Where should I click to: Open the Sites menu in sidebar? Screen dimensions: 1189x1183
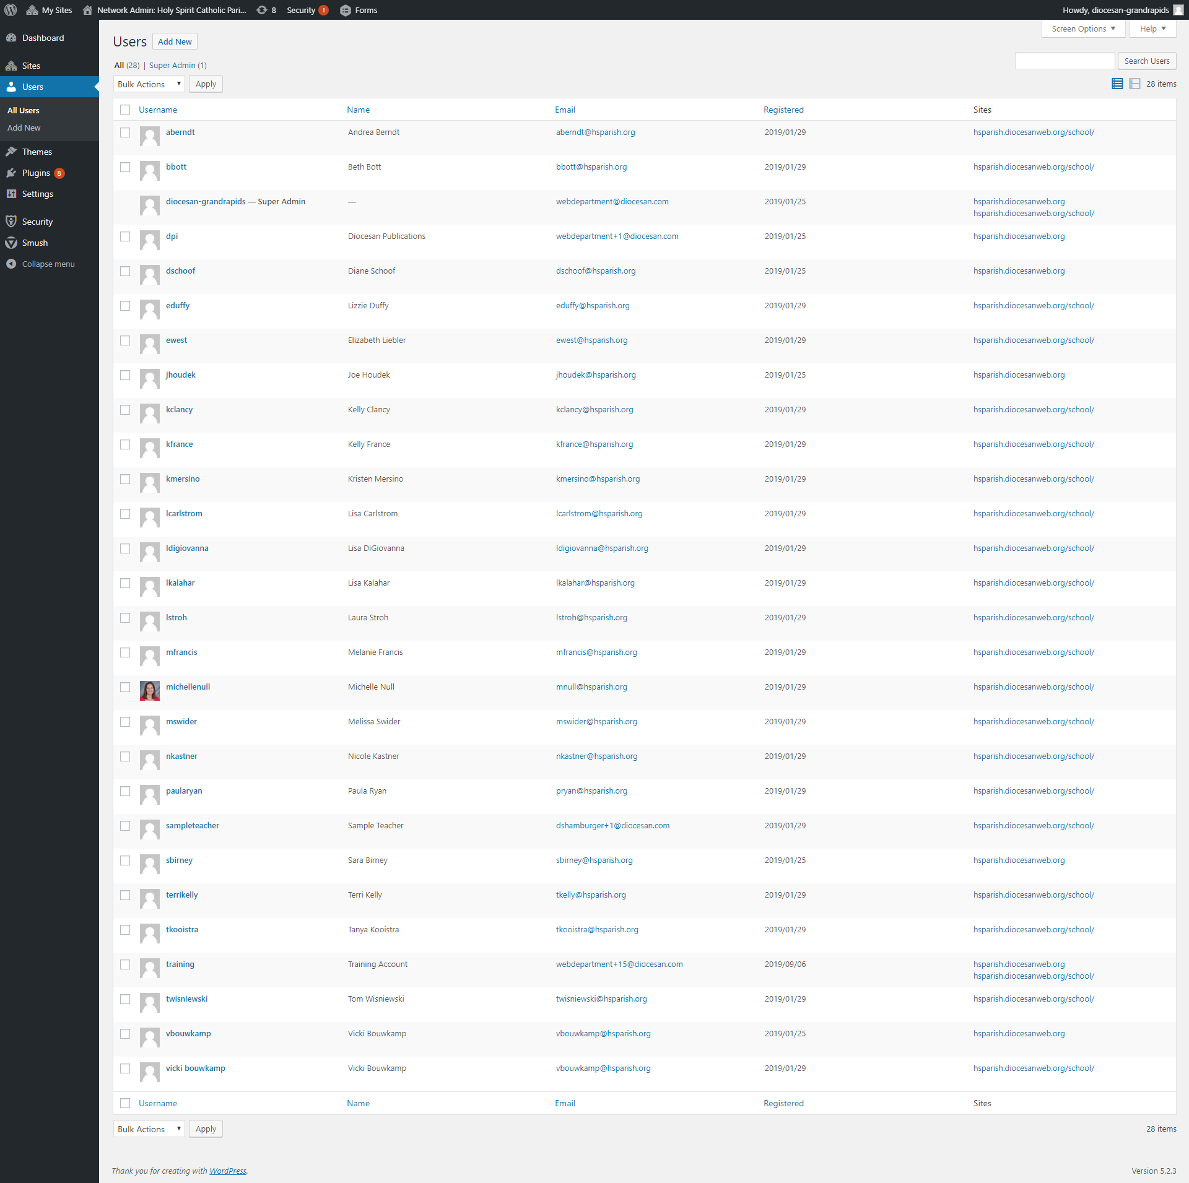pyautogui.click(x=31, y=66)
